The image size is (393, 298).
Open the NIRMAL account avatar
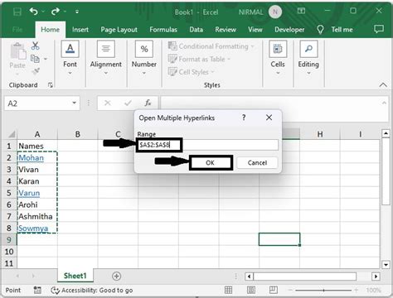275,12
